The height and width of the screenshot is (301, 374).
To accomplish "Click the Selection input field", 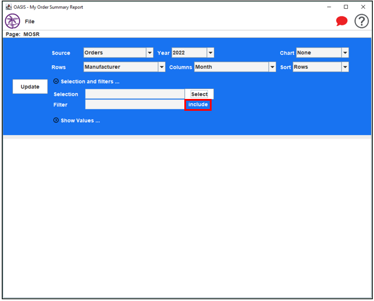I will [135, 94].
